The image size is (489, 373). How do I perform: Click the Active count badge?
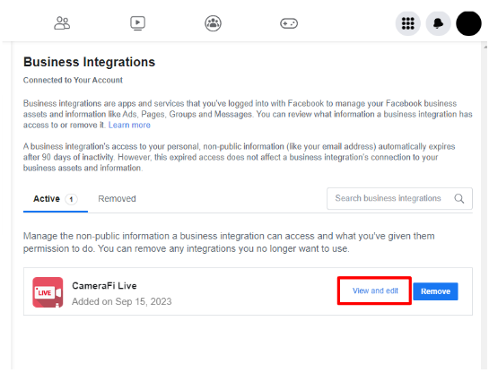(x=71, y=199)
